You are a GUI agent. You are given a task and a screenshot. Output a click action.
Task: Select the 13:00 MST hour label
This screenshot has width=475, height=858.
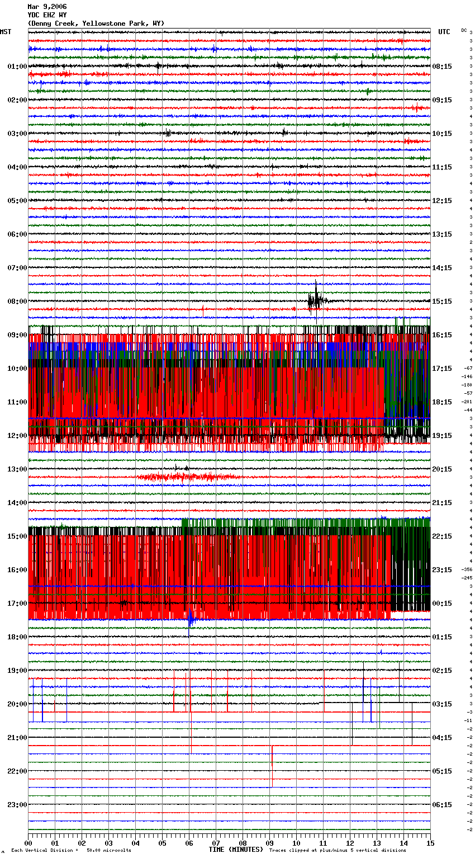(x=17, y=469)
